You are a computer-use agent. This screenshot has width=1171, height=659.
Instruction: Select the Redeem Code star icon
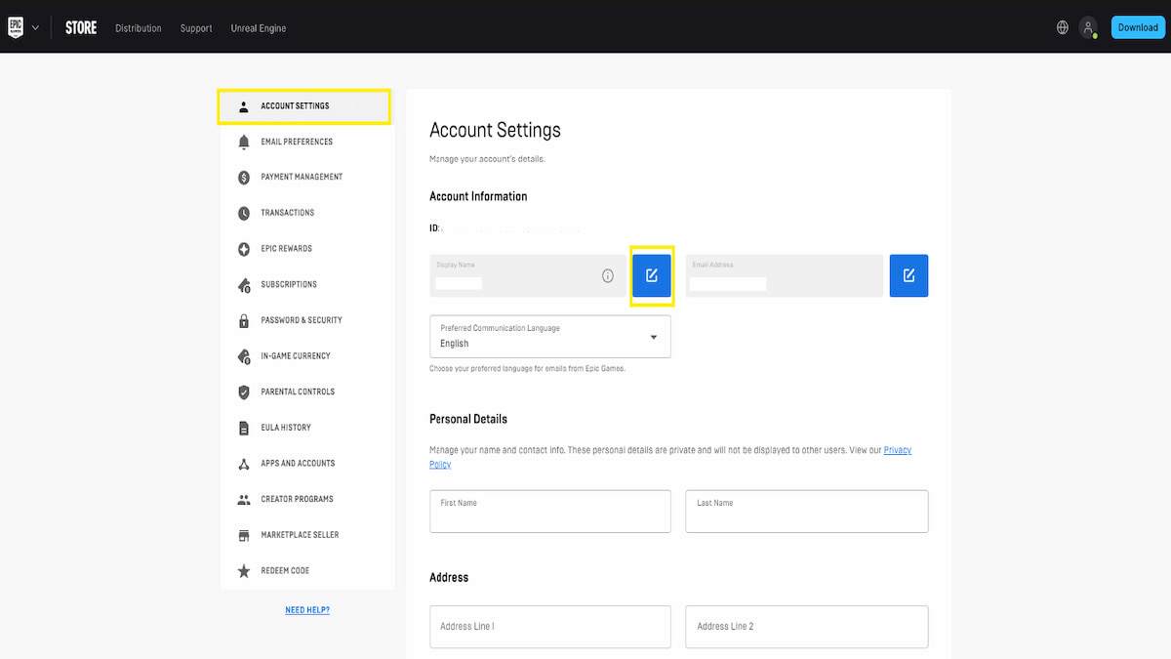244,570
